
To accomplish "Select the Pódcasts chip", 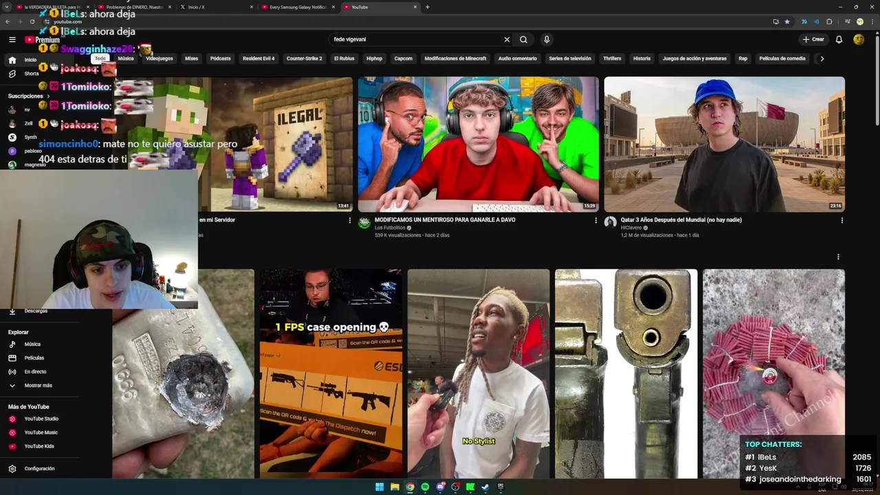I will pos(221,59).
